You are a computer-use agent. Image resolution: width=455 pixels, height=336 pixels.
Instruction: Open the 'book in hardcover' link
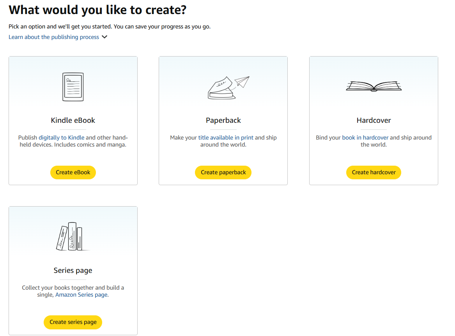(x=365, y=138)
